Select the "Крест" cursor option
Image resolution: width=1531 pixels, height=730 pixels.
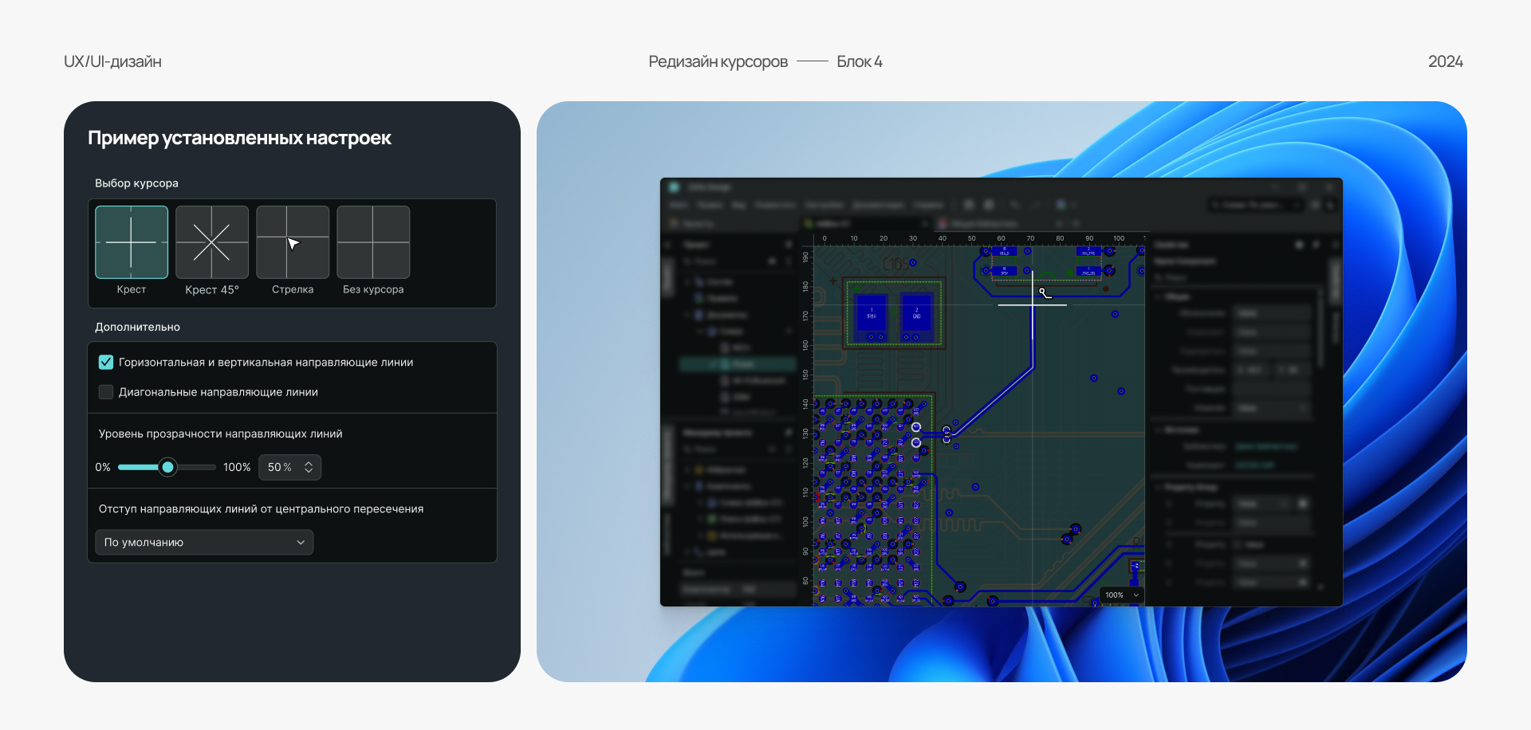[131, 242]
